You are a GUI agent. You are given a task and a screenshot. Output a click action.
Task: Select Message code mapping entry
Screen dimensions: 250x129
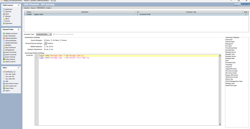pos(230,83)
